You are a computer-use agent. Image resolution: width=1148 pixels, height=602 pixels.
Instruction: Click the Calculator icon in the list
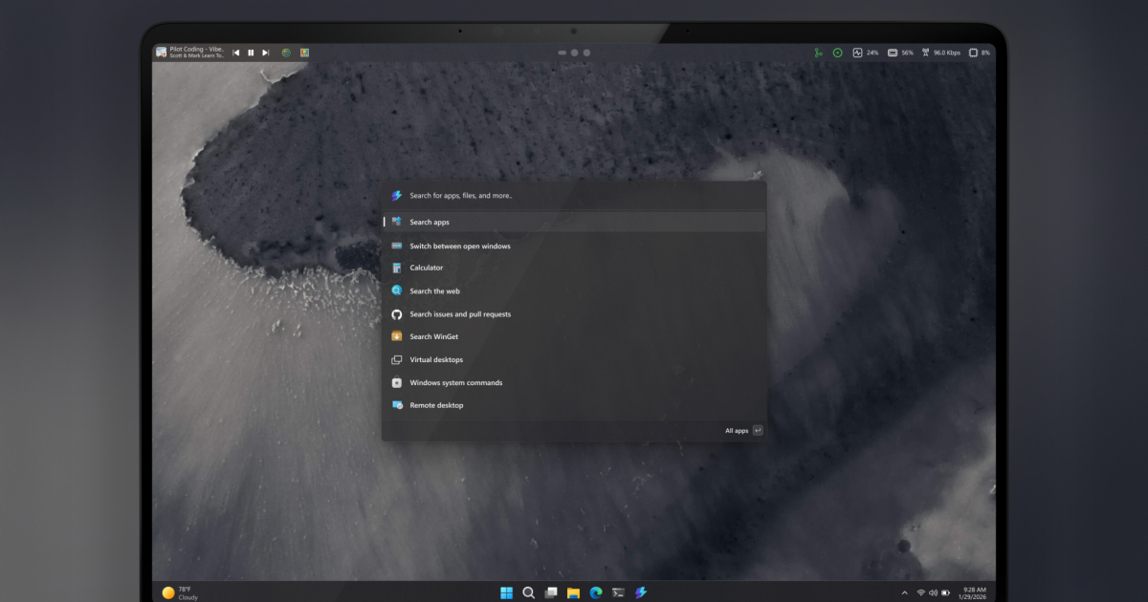point(397,268)
